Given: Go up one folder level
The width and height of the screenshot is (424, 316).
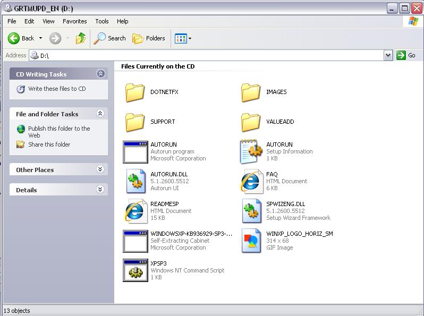Looking at the screenshot, I should coord(81,38).
